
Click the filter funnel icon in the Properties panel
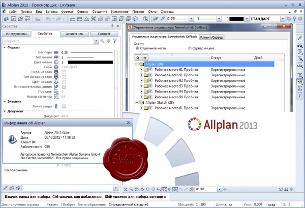pos(115,41)
